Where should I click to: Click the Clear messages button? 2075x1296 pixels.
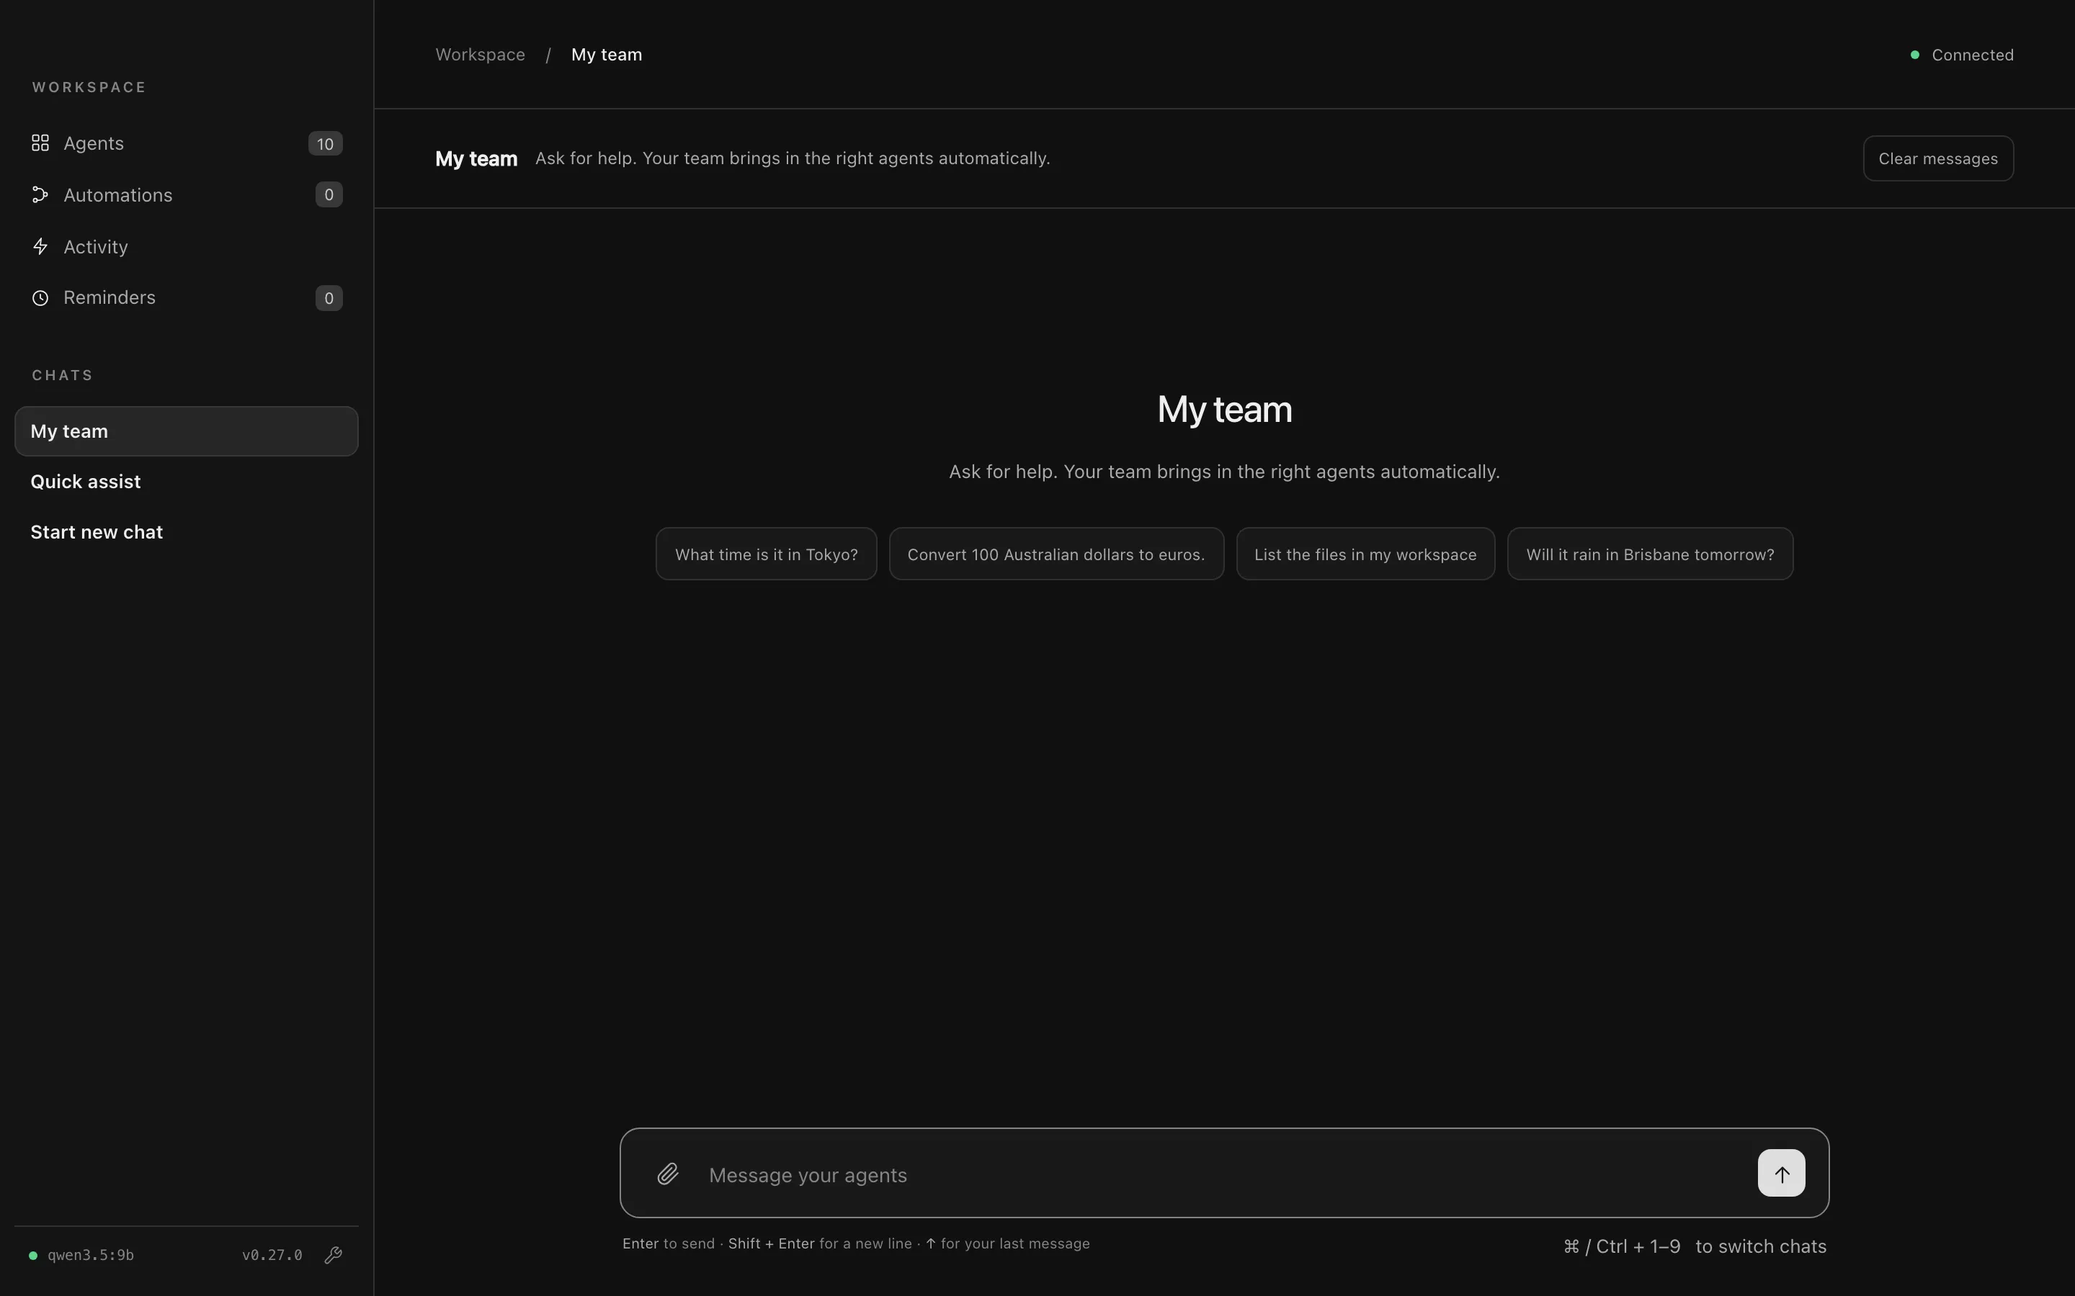pyautogui.click(x=1938, y=158)
